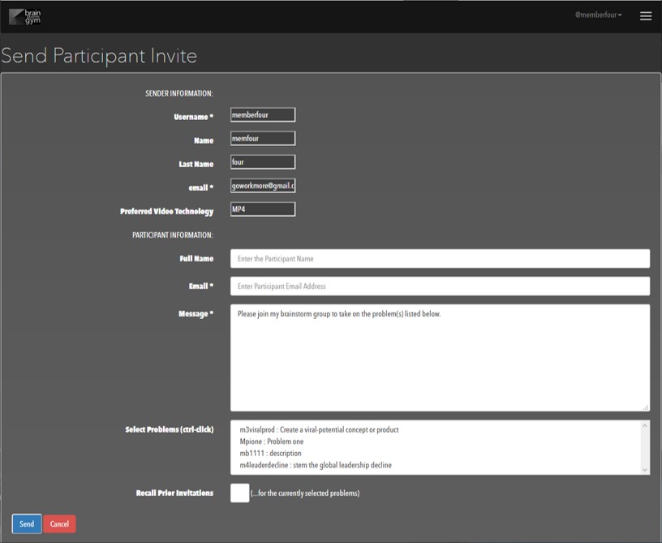Focus the Participant Email Address input
Image resolution: width=662 pixels, height=543 pixels.
tap(440, 287)
